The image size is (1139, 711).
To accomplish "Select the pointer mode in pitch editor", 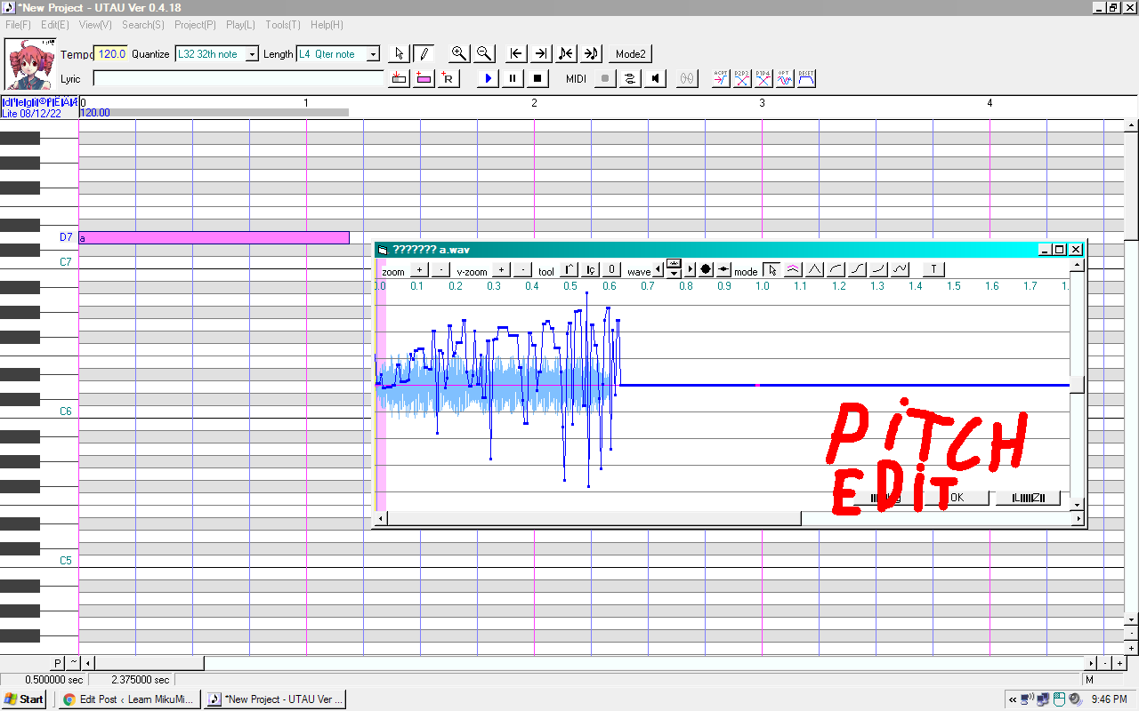I will click(771, 269).
